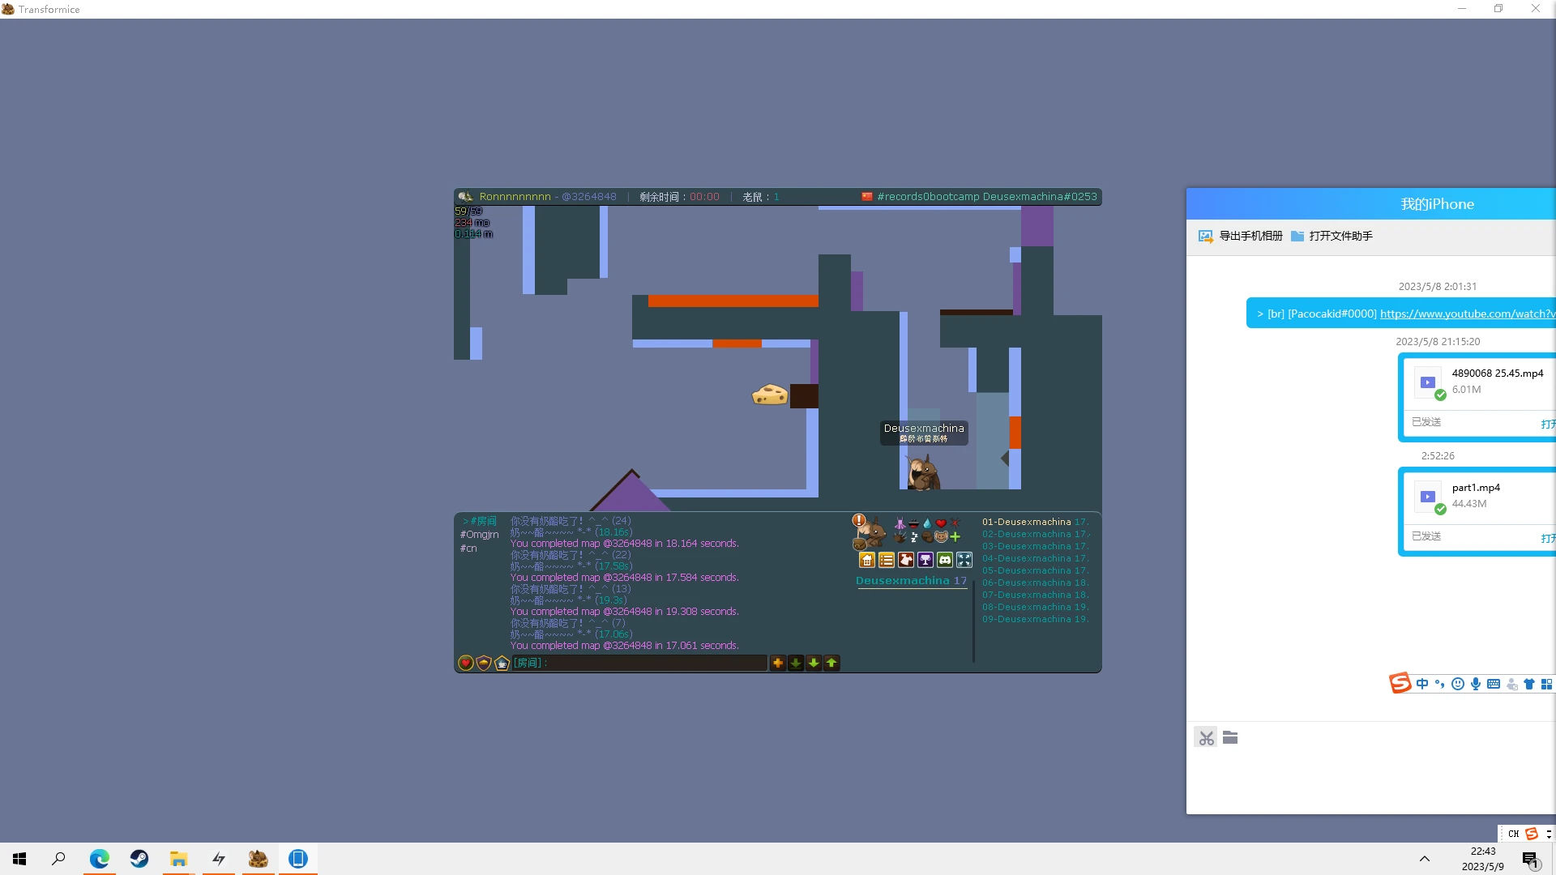Click the water drop cry emote
The height and width of the screenshot is (875, 1556).
(927, 523)
